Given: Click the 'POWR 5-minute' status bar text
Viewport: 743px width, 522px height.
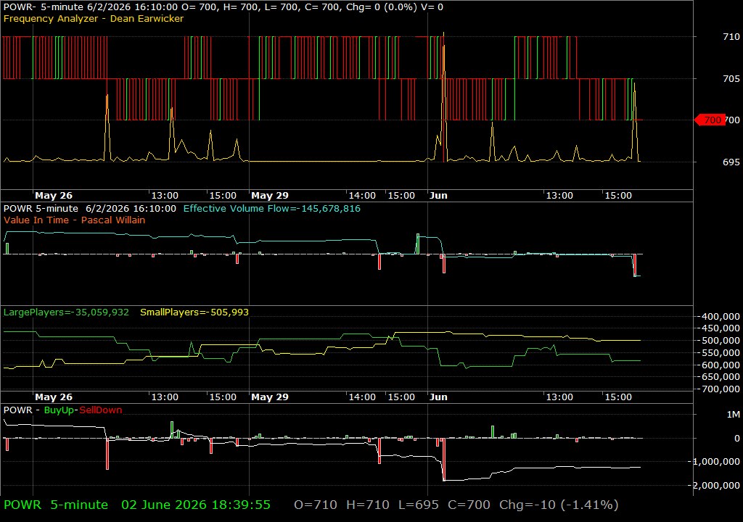Looking at the screenshot, I should [x=56, y=505].
